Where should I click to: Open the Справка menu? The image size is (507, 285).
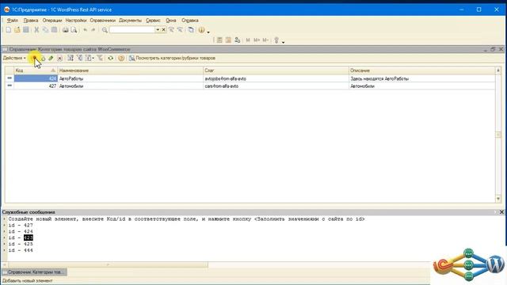click(190, 20)
